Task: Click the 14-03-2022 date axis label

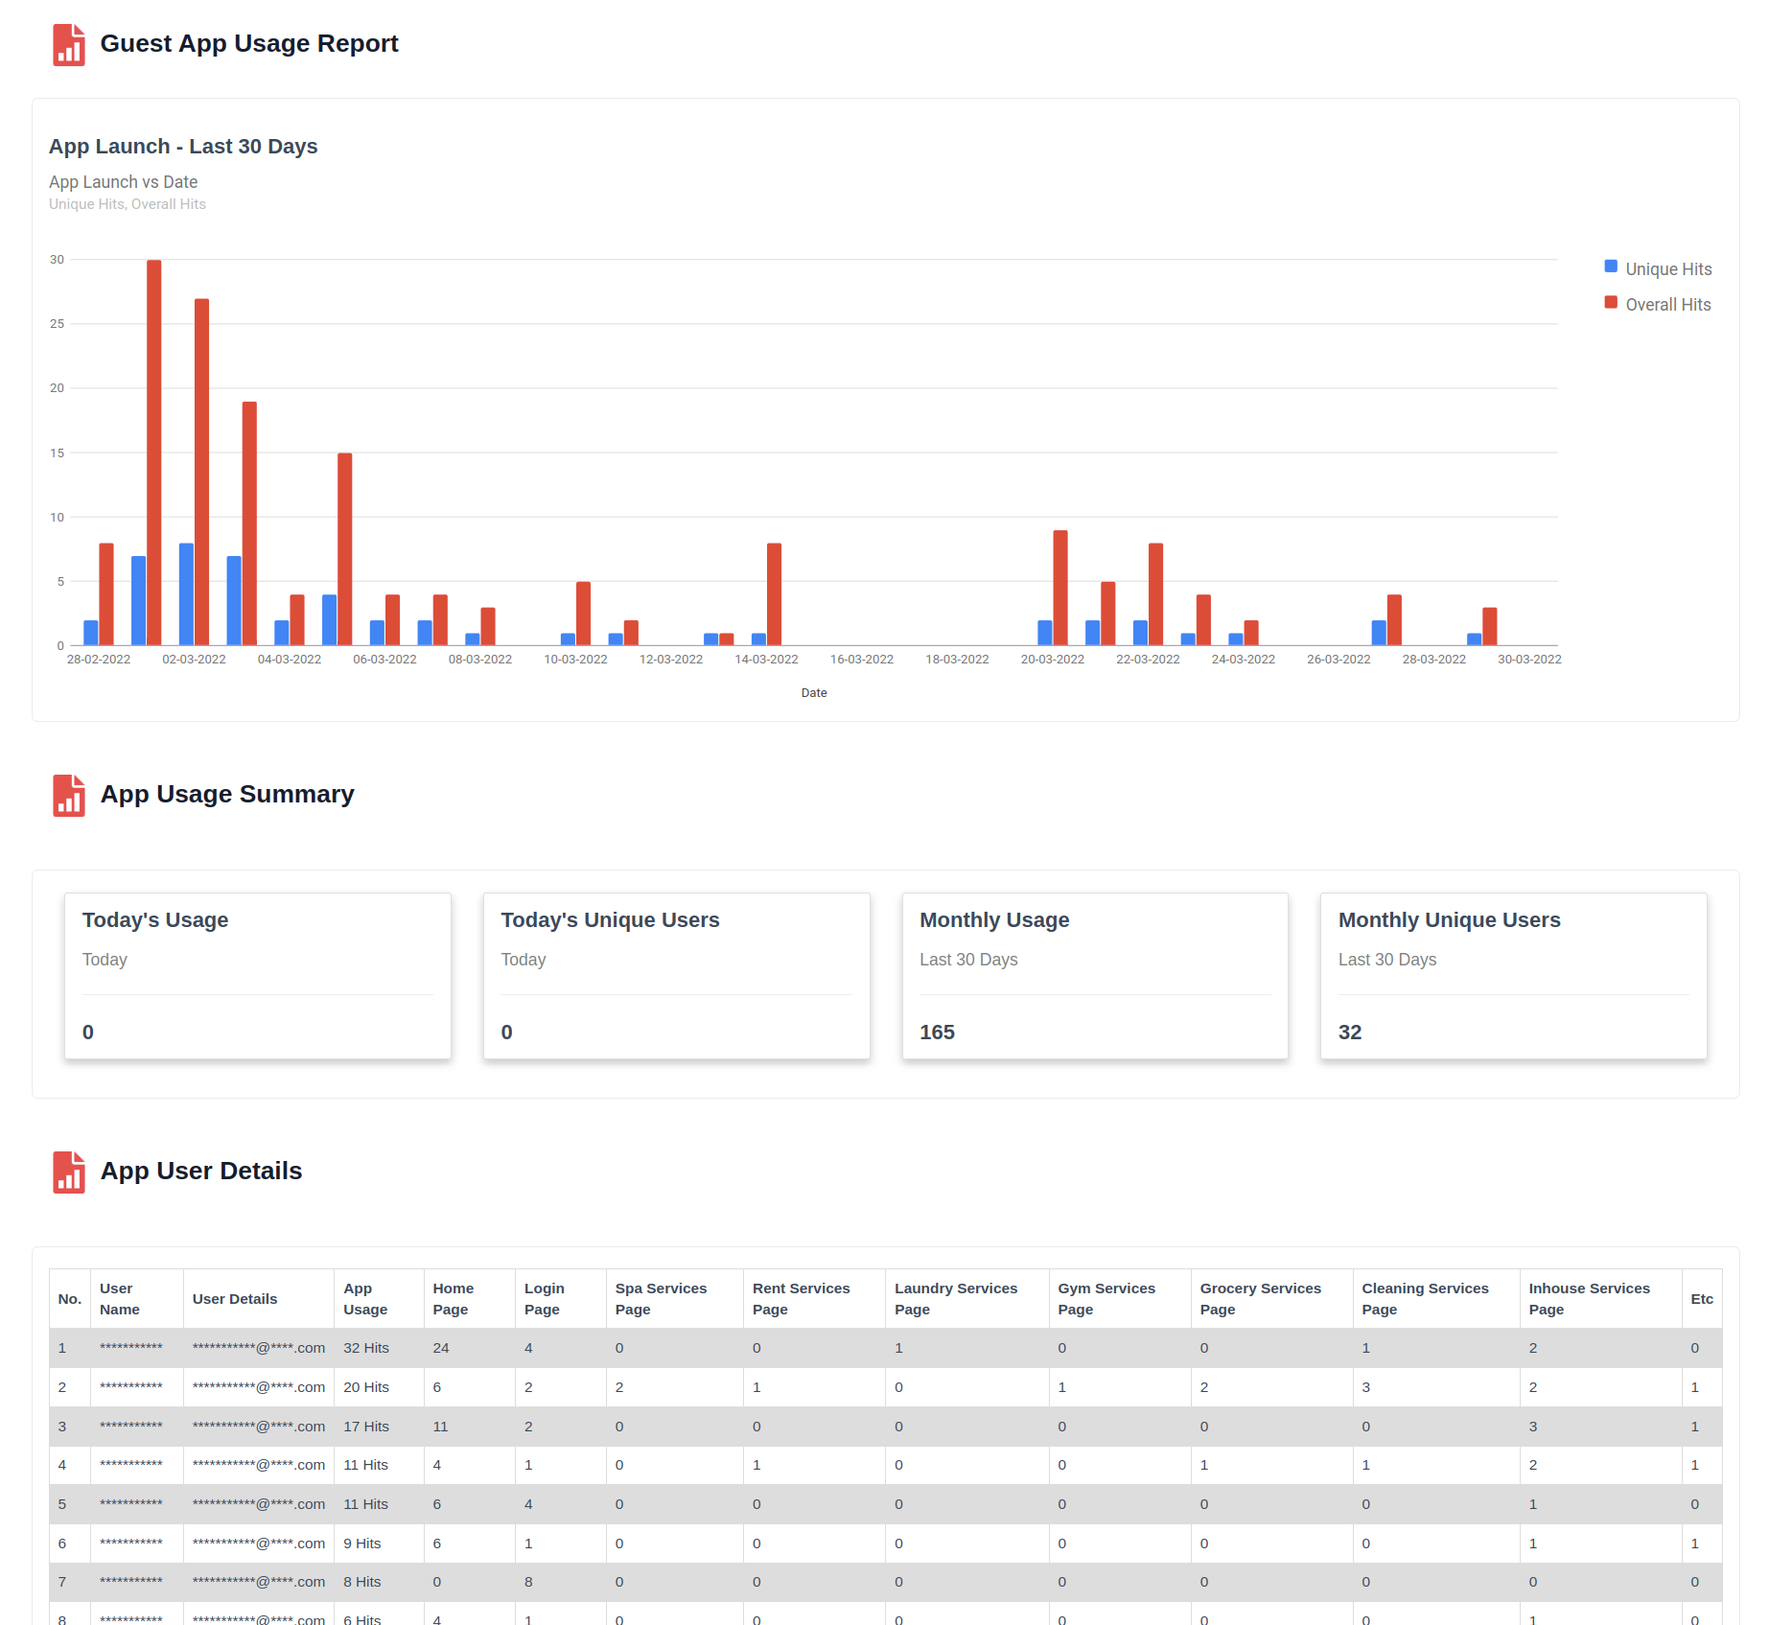Action: coord(766,660)
